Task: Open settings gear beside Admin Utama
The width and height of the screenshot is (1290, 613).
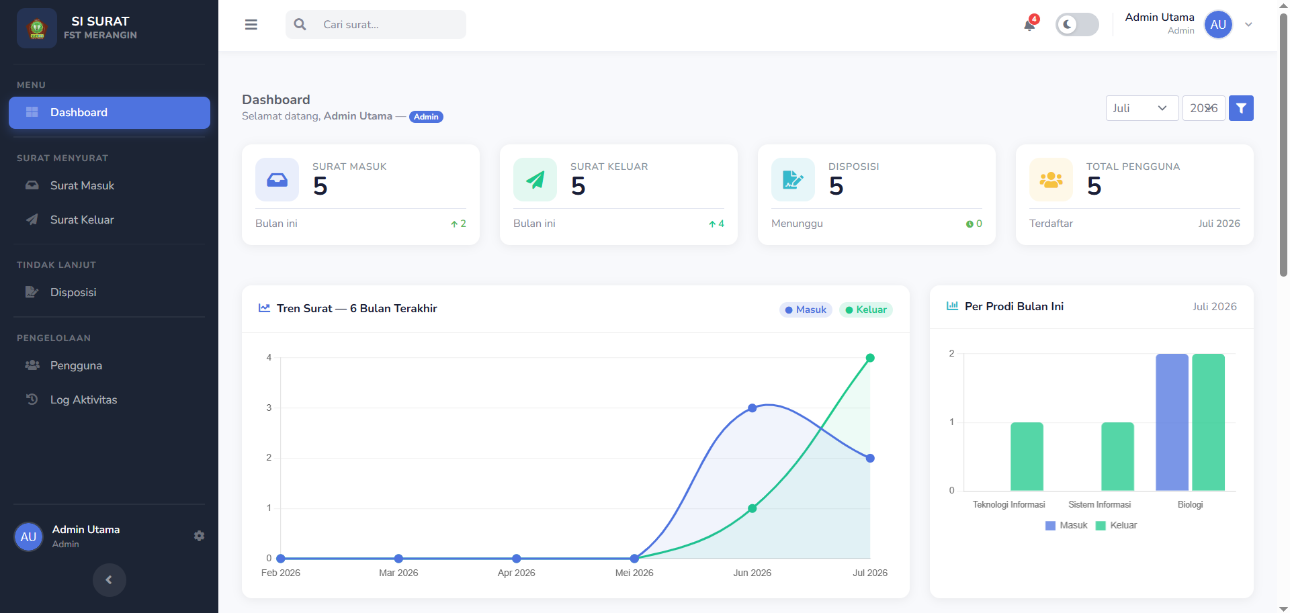Action: tap(199, 536)
